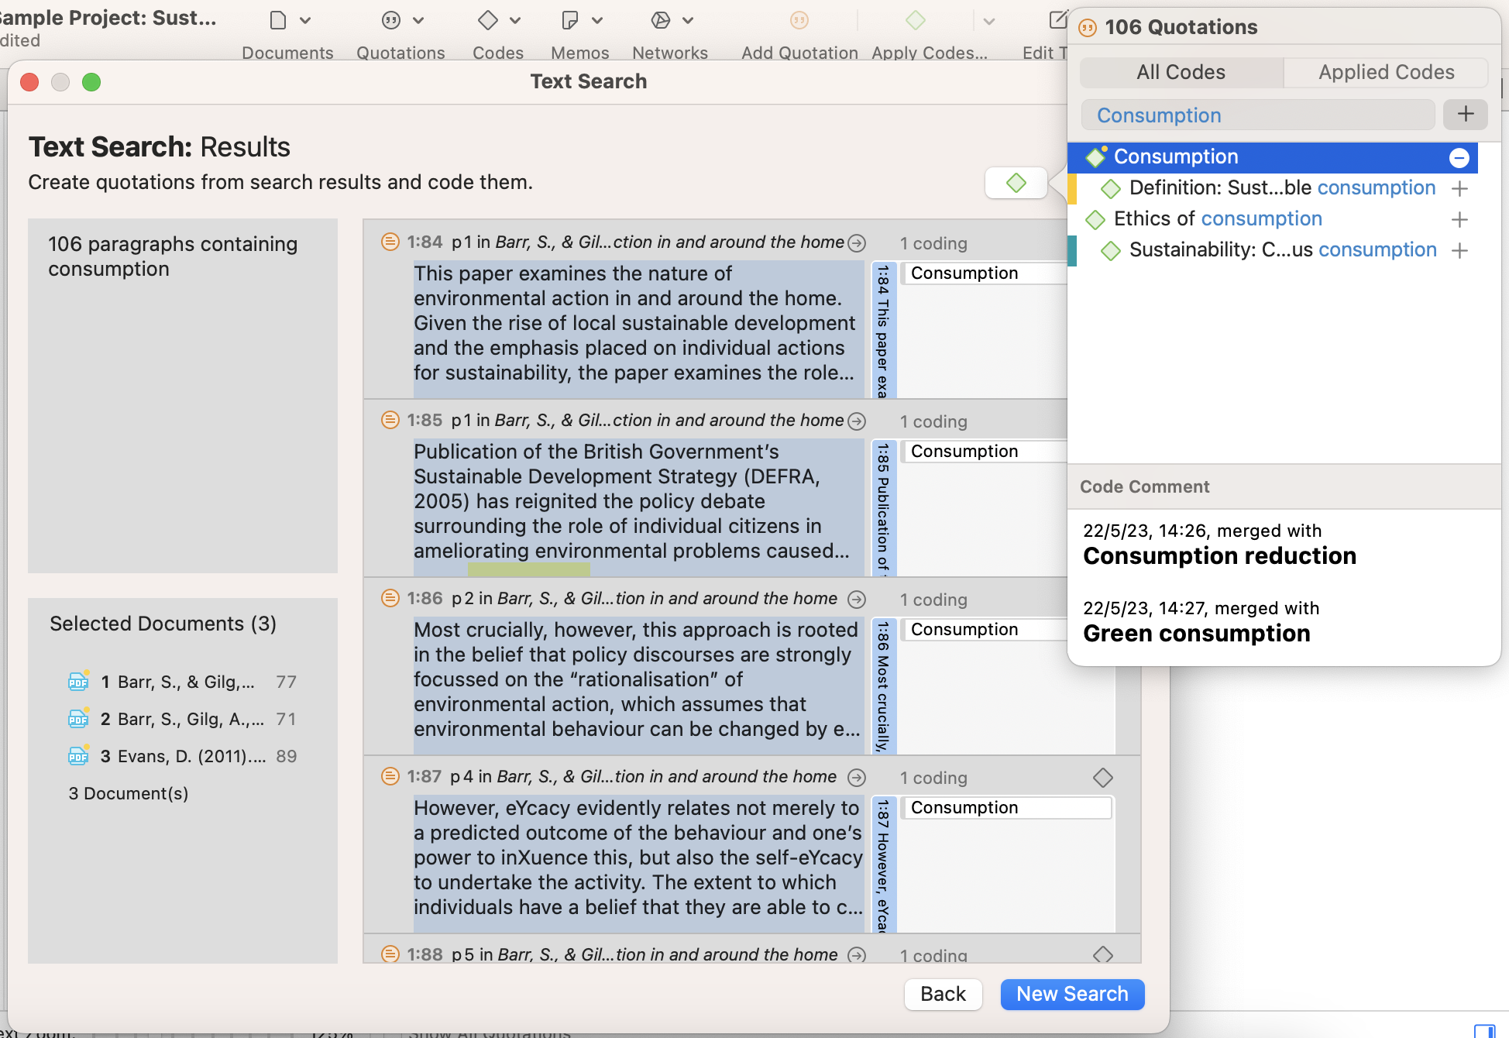Switch to the All Codes tab

click(1181, 72)
